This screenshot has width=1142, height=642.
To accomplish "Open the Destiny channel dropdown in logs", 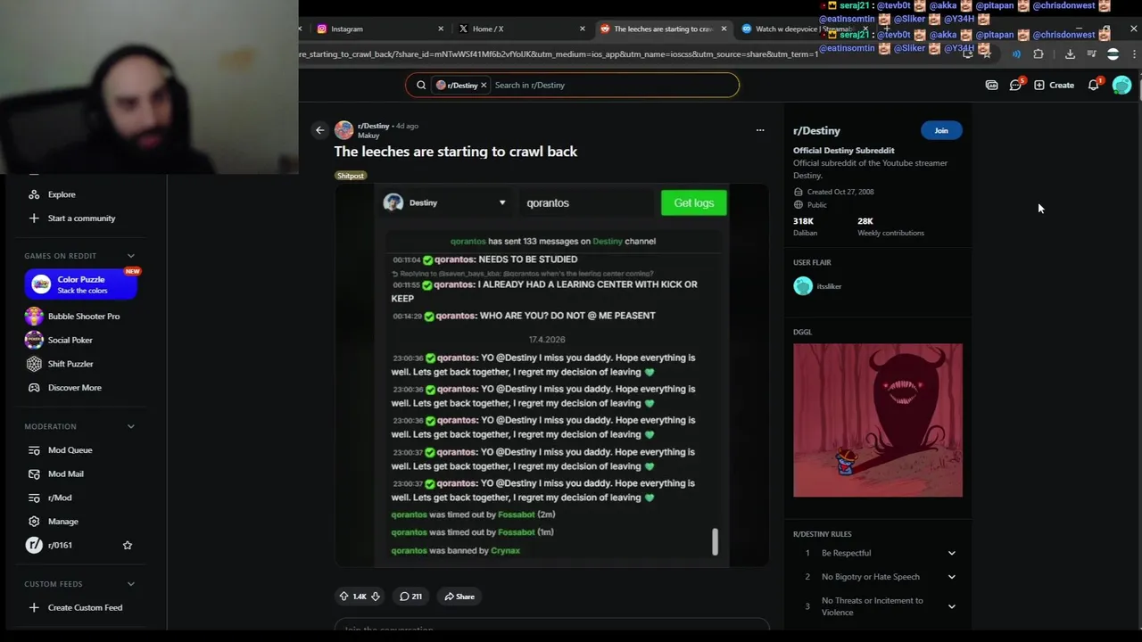I will click(x=445, y=202).
